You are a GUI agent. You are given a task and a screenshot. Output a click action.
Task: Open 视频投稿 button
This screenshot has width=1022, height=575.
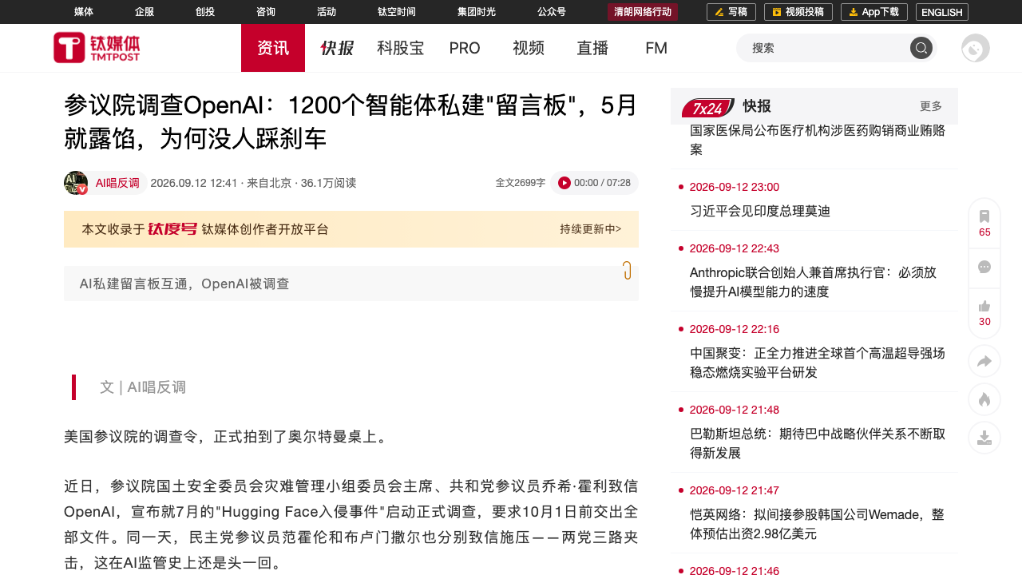[x=798, y=12]
